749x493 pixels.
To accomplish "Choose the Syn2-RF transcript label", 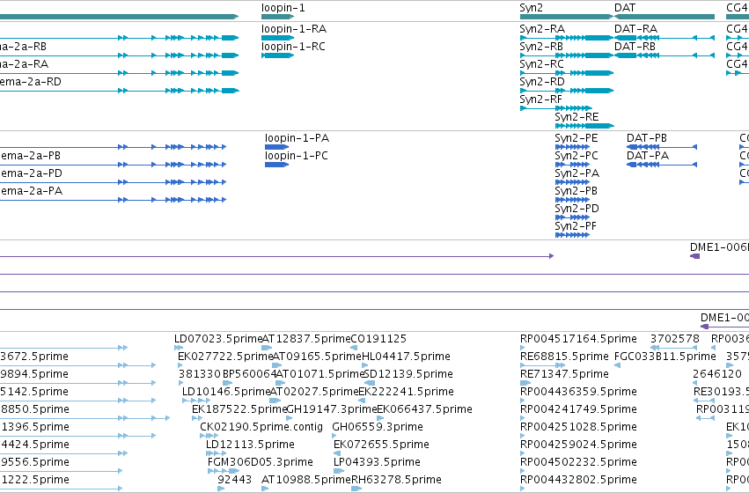I will (x=540, y=99).
